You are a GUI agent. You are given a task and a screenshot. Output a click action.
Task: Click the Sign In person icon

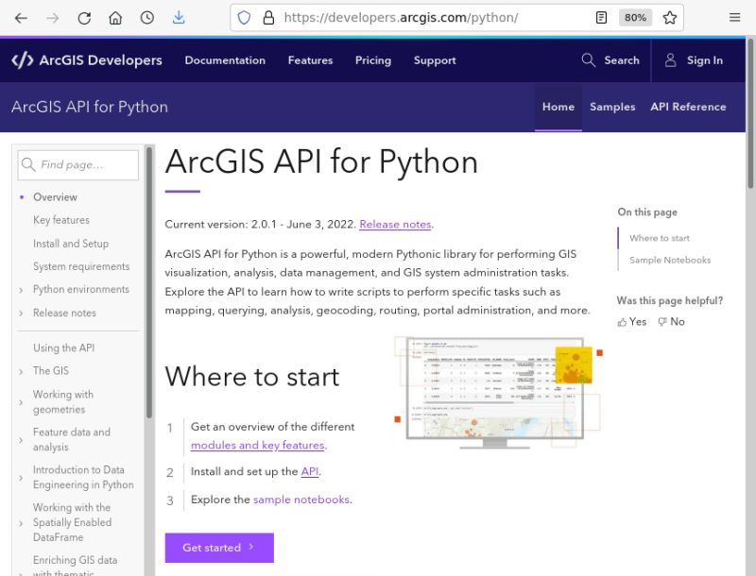pyautogui.click(x=671, y=59)
